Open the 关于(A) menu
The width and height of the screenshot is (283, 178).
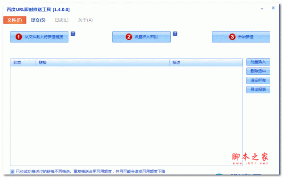tap(85, 20)
